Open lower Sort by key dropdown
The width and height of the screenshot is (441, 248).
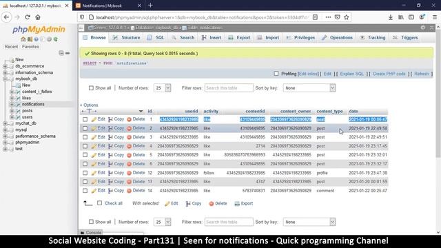click(309, 222)
